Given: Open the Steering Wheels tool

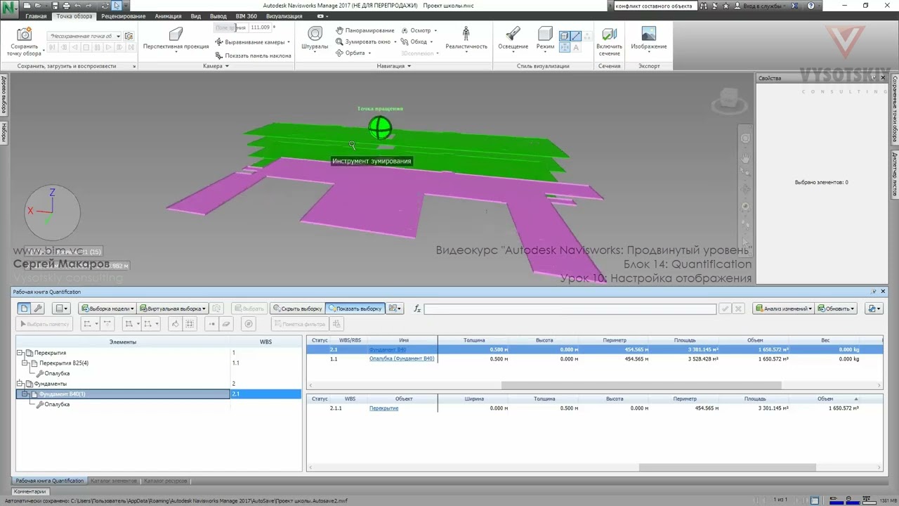Looking at the screenshot, I should [x=315, y=34].
